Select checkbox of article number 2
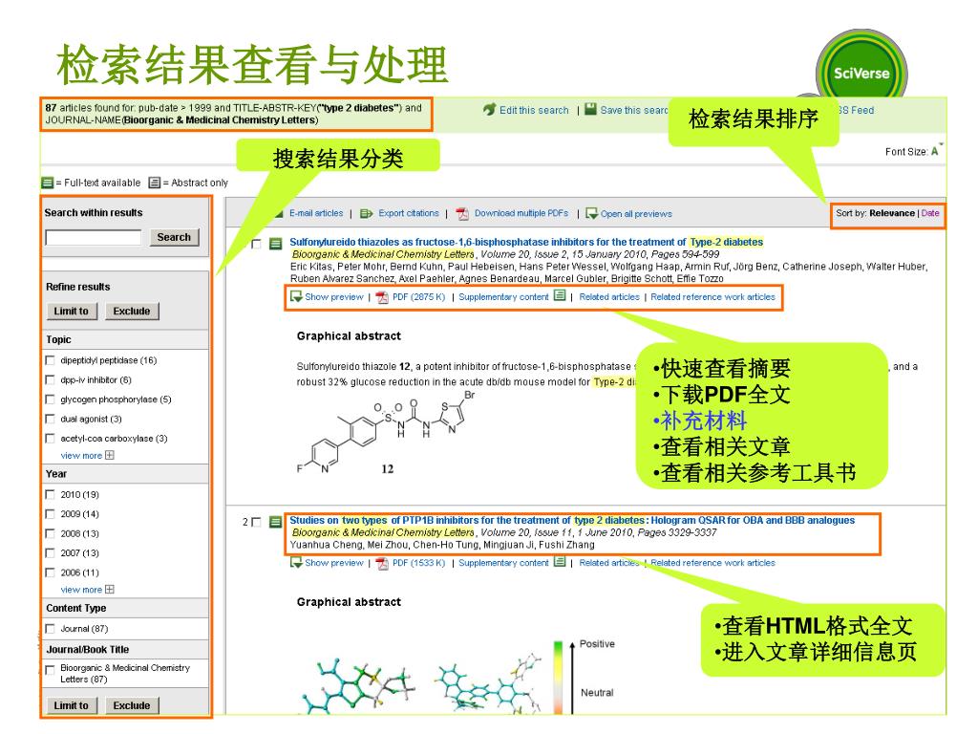This screenshot has height=734, width=978. 256,522
